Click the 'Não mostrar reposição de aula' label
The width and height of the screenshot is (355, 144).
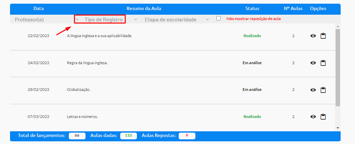click(x=253, y=19)
